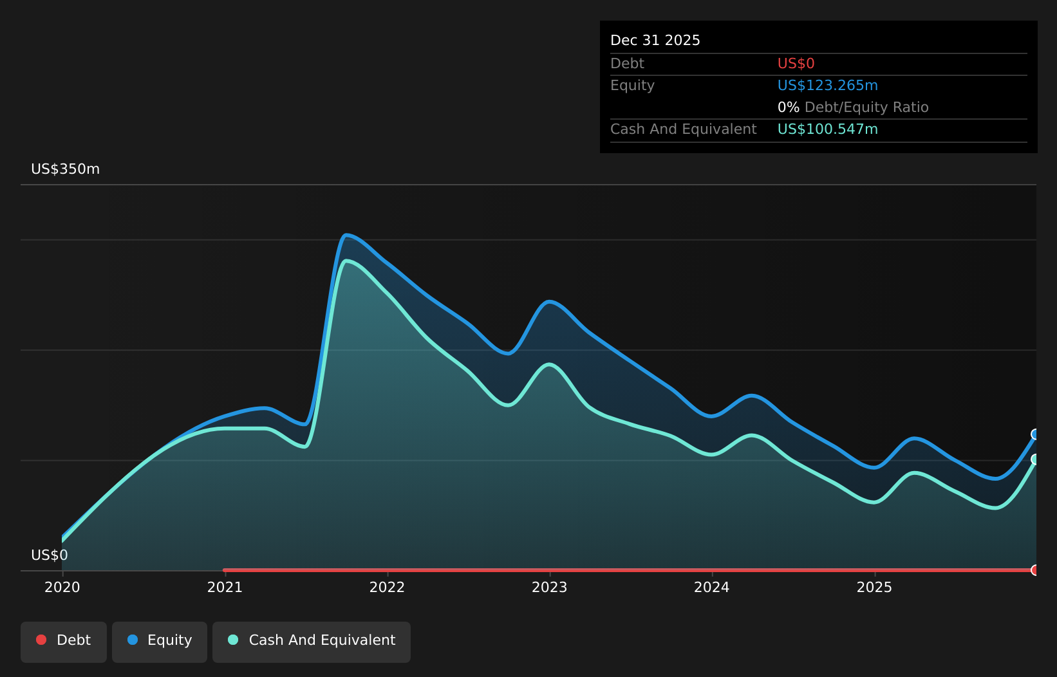Viewport: 1057px width, 677px height.
Task: Toggle the Equity legend button
Action: pyautogui.click(x=160, y=642)
